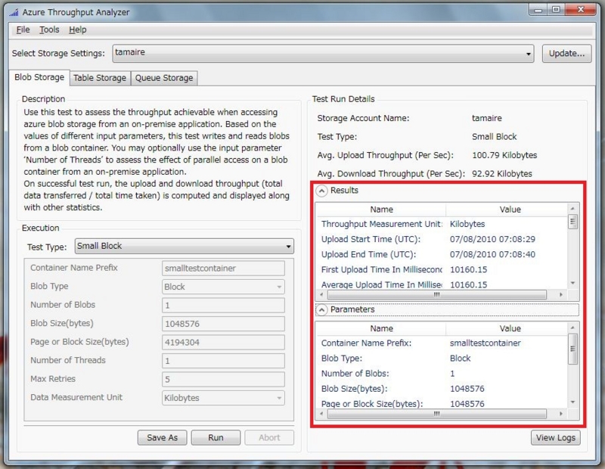Image resolution: width=605 pixels, height=469 pixels.
Task: Click the Results vertical scrollbar thumb
Action: (x=572, y=222)
